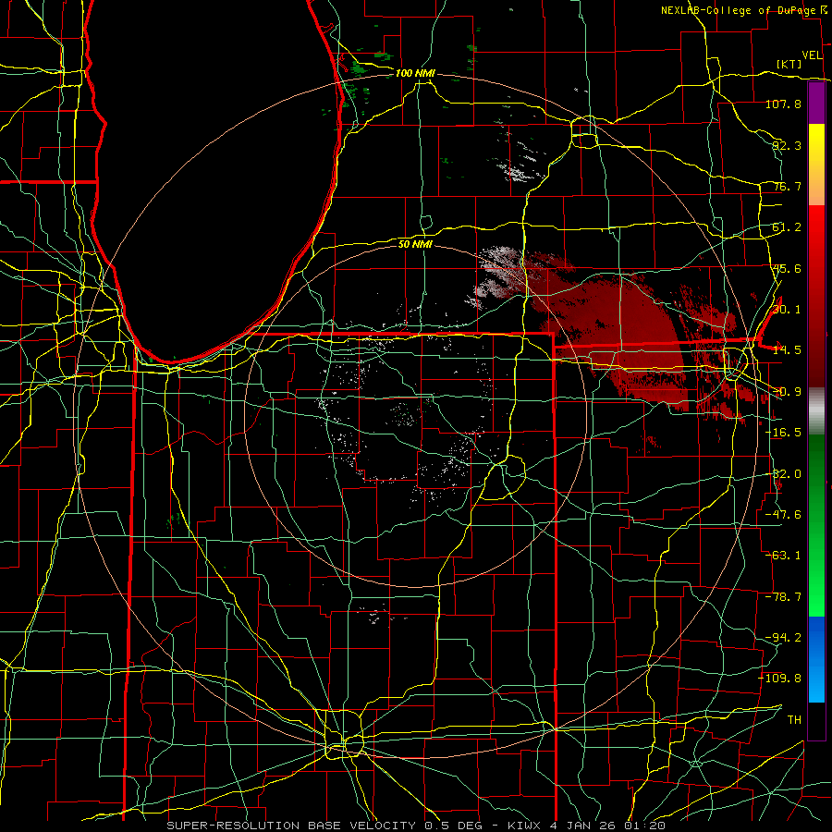Image resolution: width=832 pixels, height=832 pixels.
Task: Click the 50 NMI range ring label
Action: [x=415, y=244]
